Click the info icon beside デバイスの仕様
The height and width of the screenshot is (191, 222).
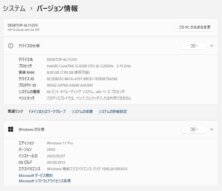pos(11,46)
